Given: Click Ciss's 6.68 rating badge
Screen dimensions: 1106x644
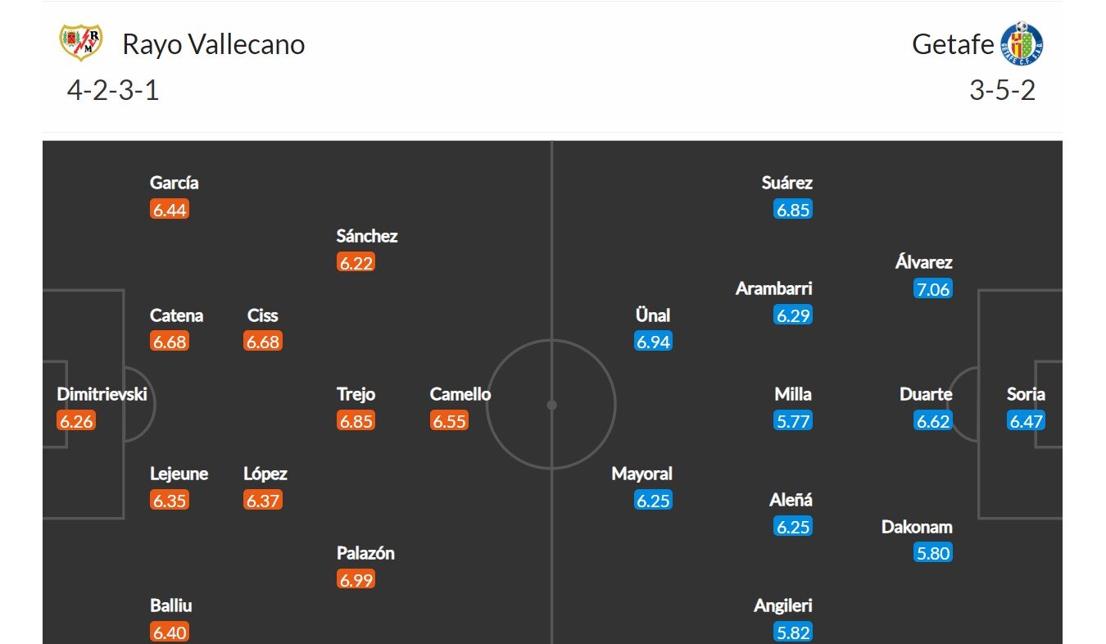Looking at the screenshot, I should [x=263, y=342].
